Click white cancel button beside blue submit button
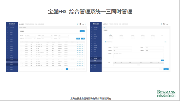 (161, 69)
